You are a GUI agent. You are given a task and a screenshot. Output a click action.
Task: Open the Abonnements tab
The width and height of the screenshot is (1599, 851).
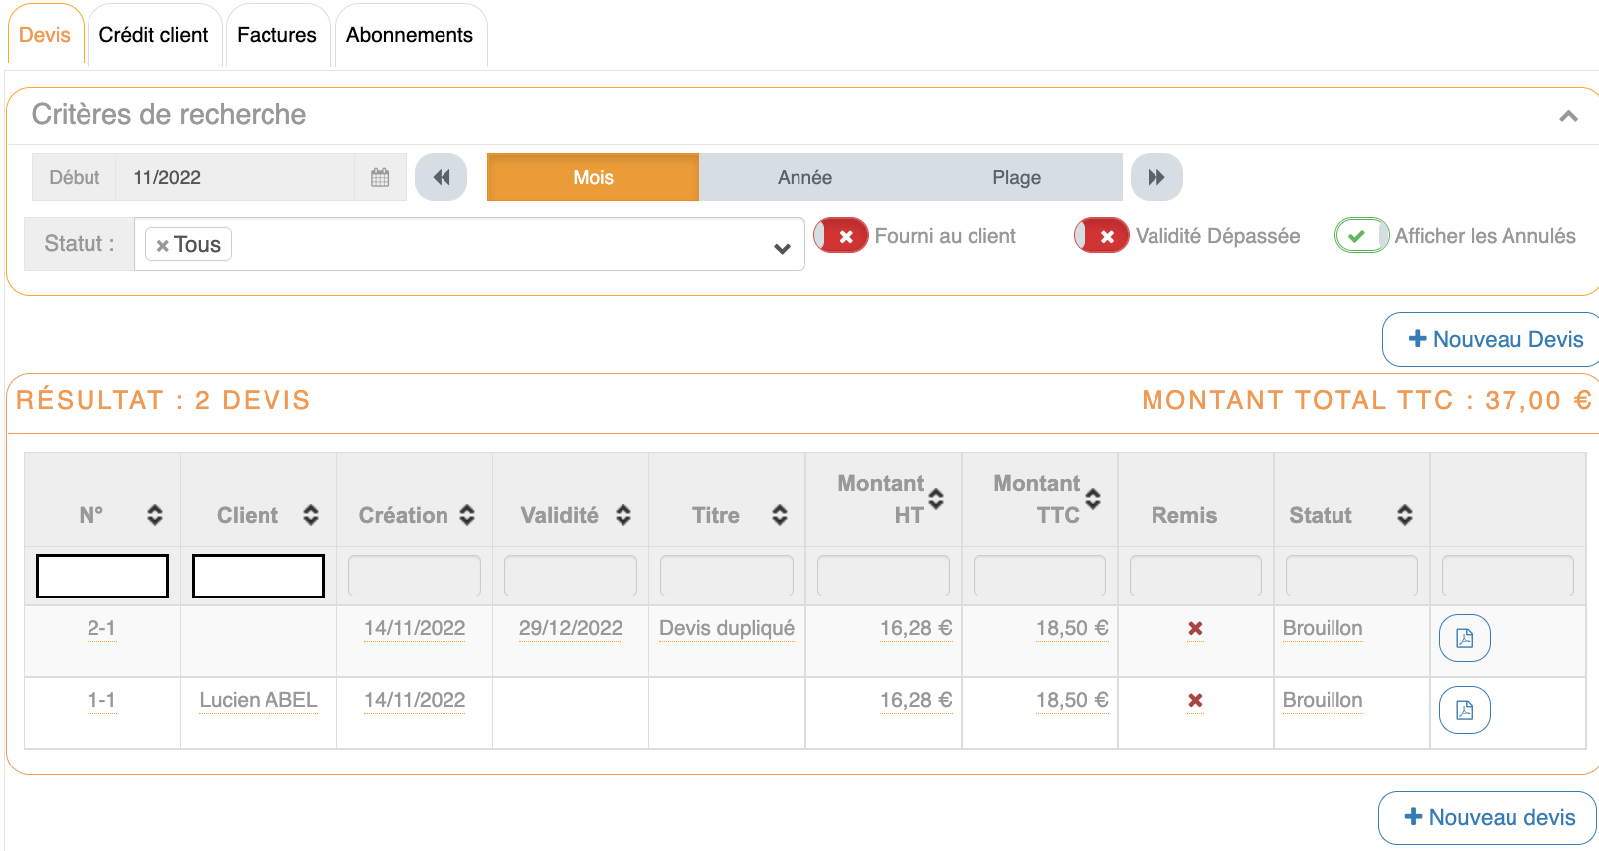(x=410, y=35)
